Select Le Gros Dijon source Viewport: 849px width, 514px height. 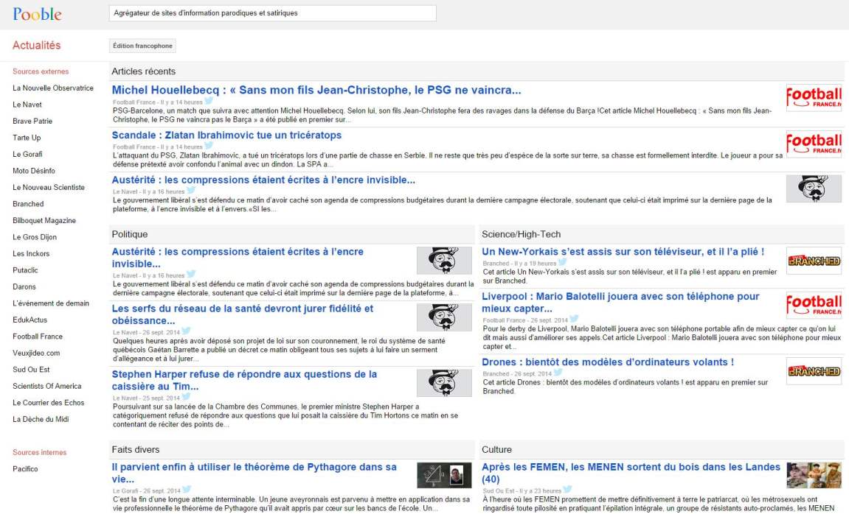coord(35,237)
